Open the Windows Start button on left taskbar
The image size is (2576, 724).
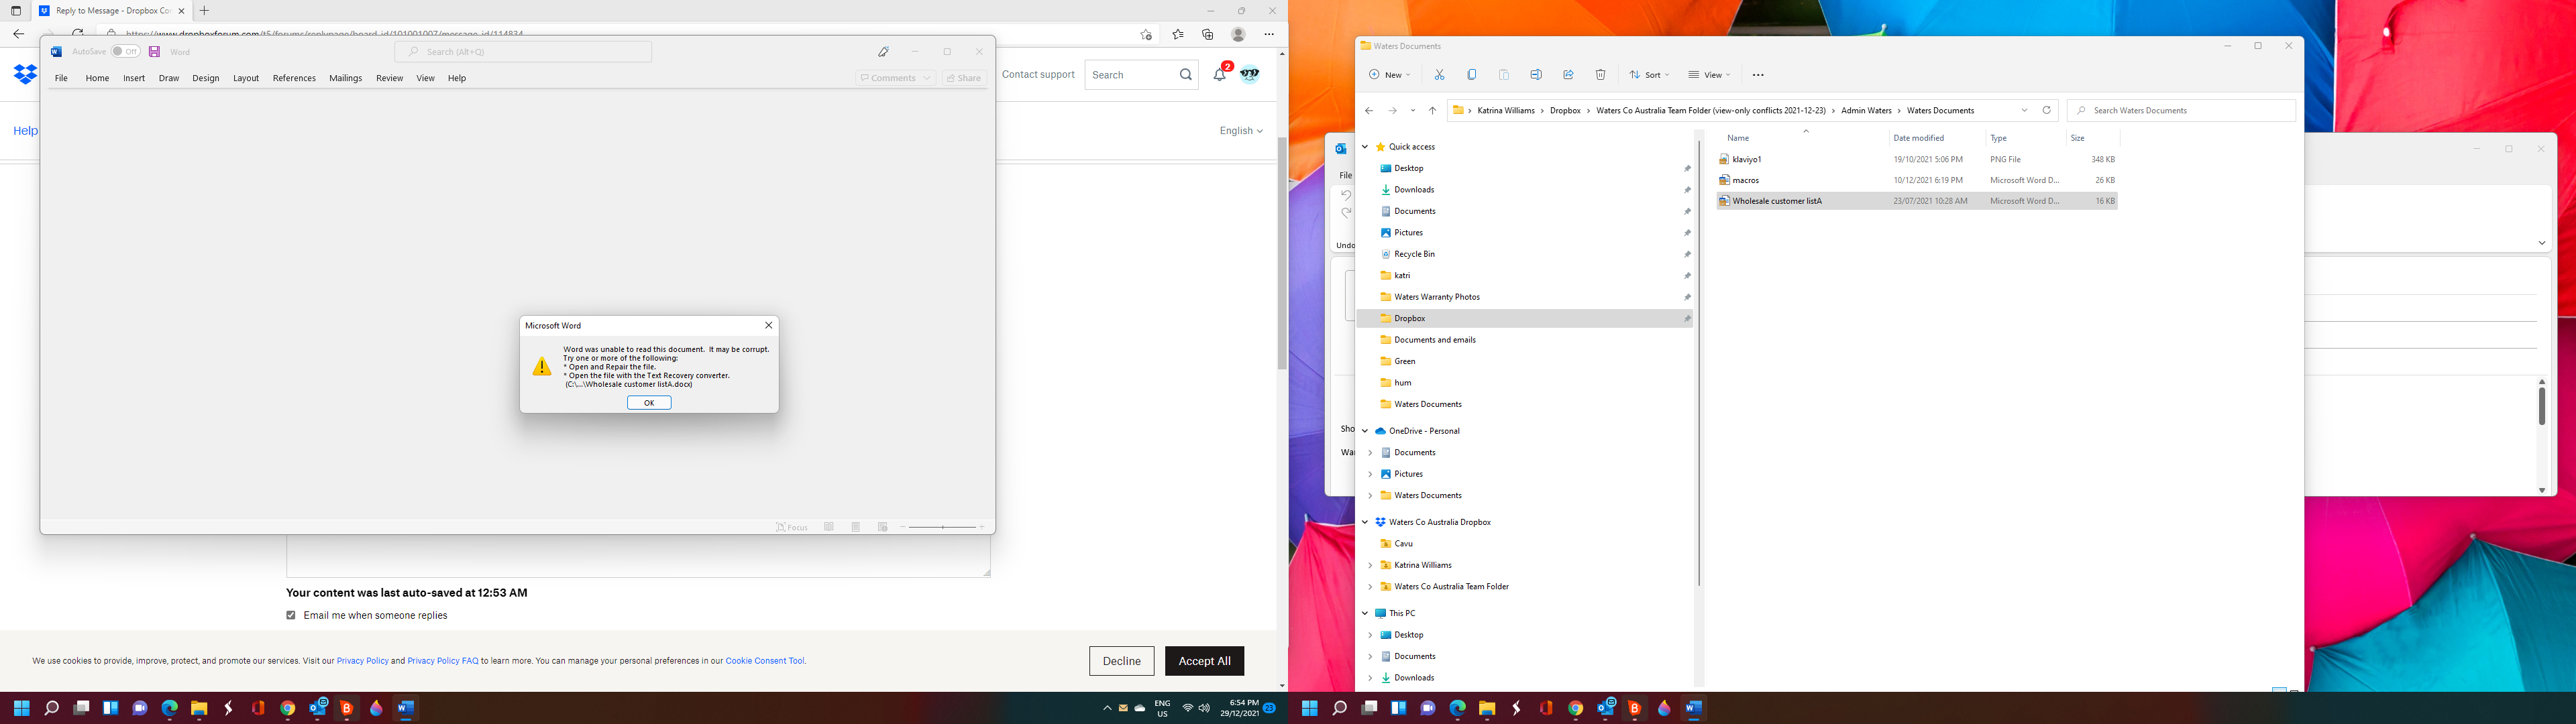pos(21,708)
